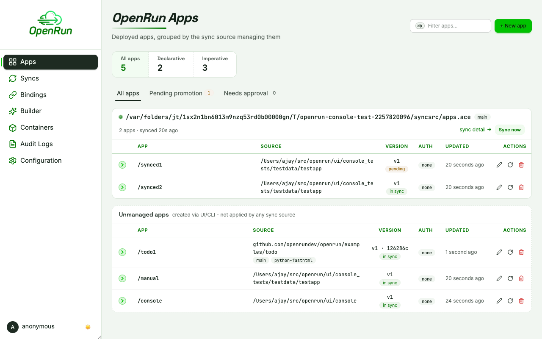This screenshot has width=542, height=339.
Task: Reload the /todo1 app
Action: (x=510, y=252)
